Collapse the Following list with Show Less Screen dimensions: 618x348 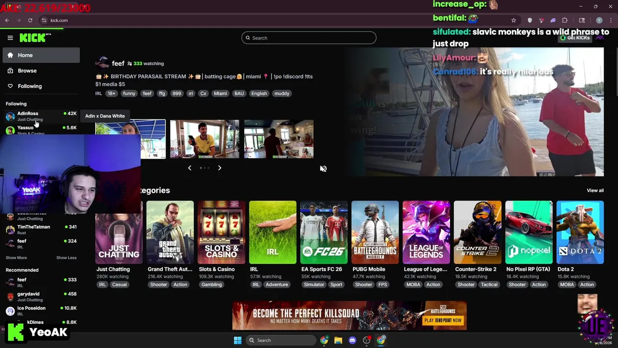66,258
